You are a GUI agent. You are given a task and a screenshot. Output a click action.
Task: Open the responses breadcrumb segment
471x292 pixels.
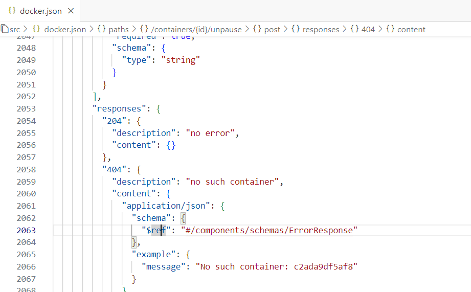click(x=321, y=30)
